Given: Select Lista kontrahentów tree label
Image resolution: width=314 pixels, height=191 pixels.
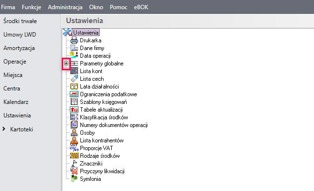Looking at the screenshot, I should tap(102, 140).
